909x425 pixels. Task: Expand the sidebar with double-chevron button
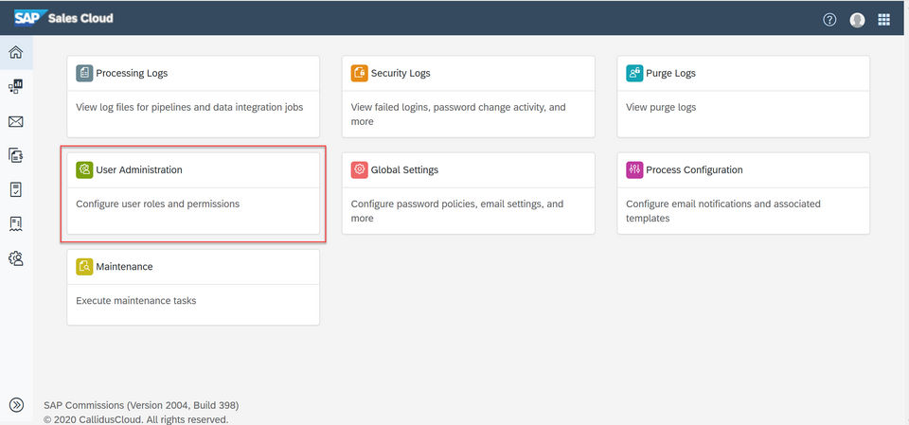pos(16,405)
